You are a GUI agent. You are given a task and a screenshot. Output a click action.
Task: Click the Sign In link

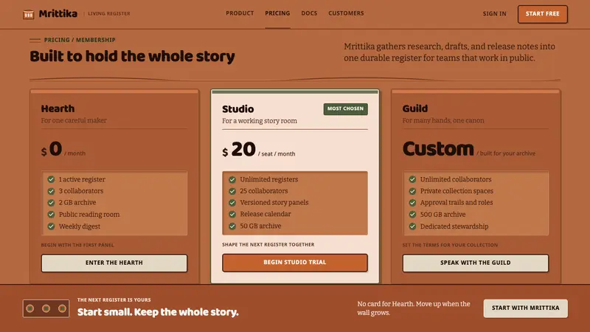point(494,13)
